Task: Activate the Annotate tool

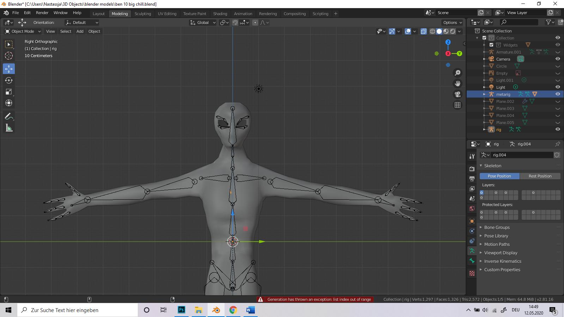Action: [9, 117]
